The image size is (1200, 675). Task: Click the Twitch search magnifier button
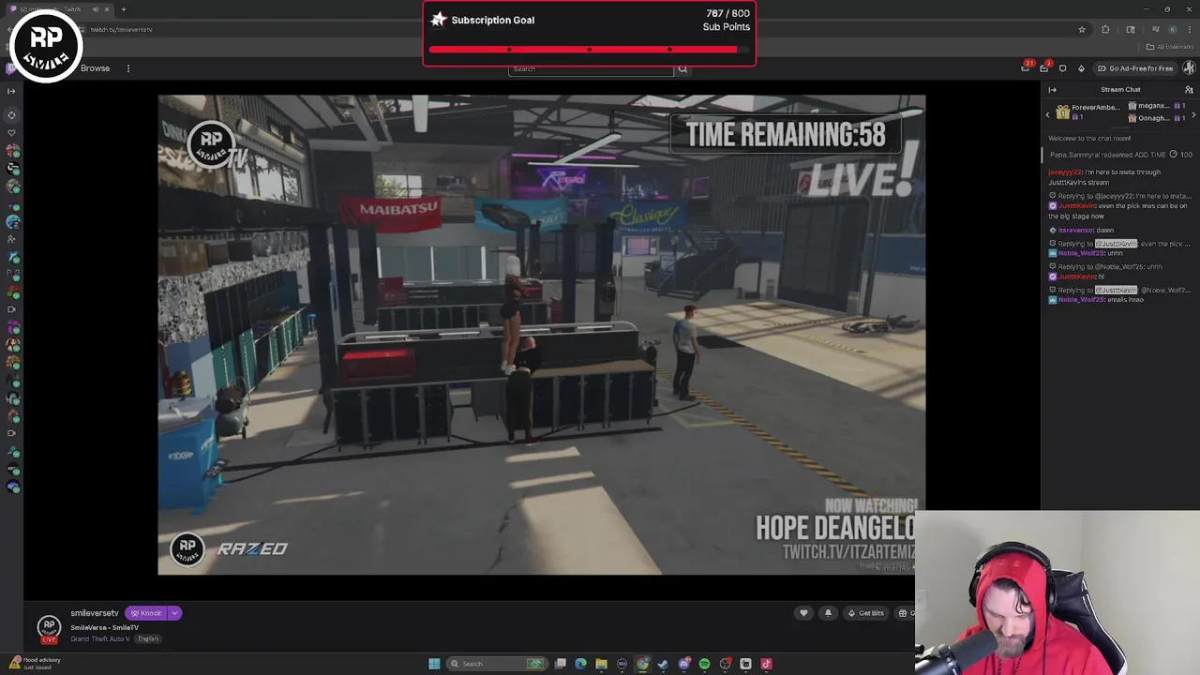[x=682, y=68]
